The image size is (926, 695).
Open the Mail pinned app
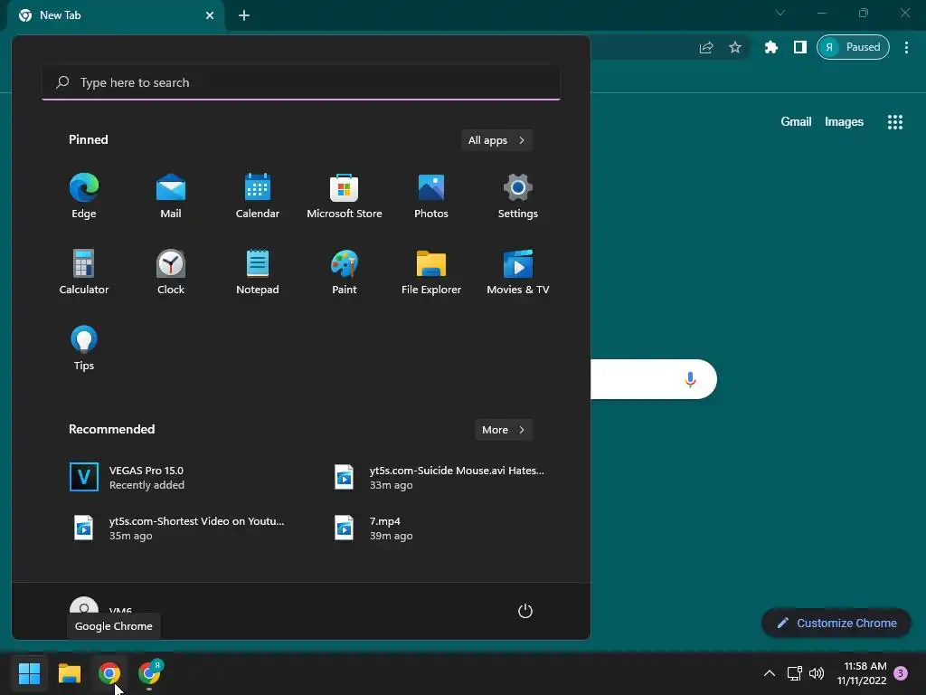[171, 195]
